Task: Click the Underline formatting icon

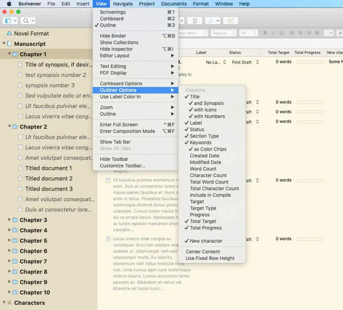Action: [282, 33]
